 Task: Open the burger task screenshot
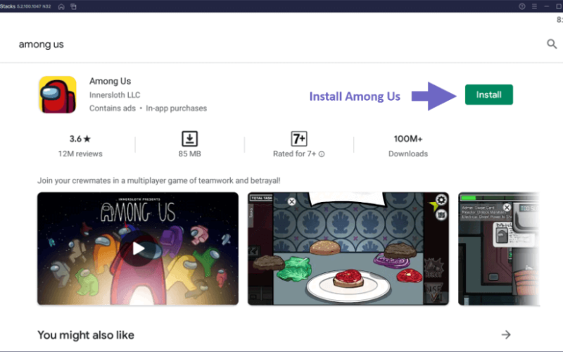tap(348, 249)
